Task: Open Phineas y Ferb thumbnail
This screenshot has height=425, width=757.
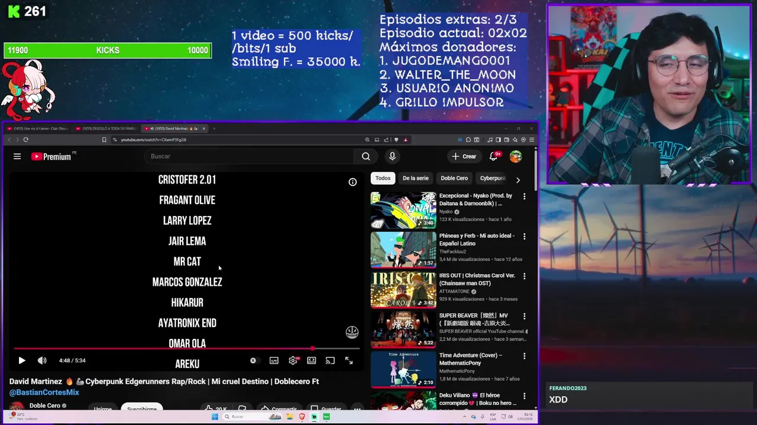Action: click(403, 250)
